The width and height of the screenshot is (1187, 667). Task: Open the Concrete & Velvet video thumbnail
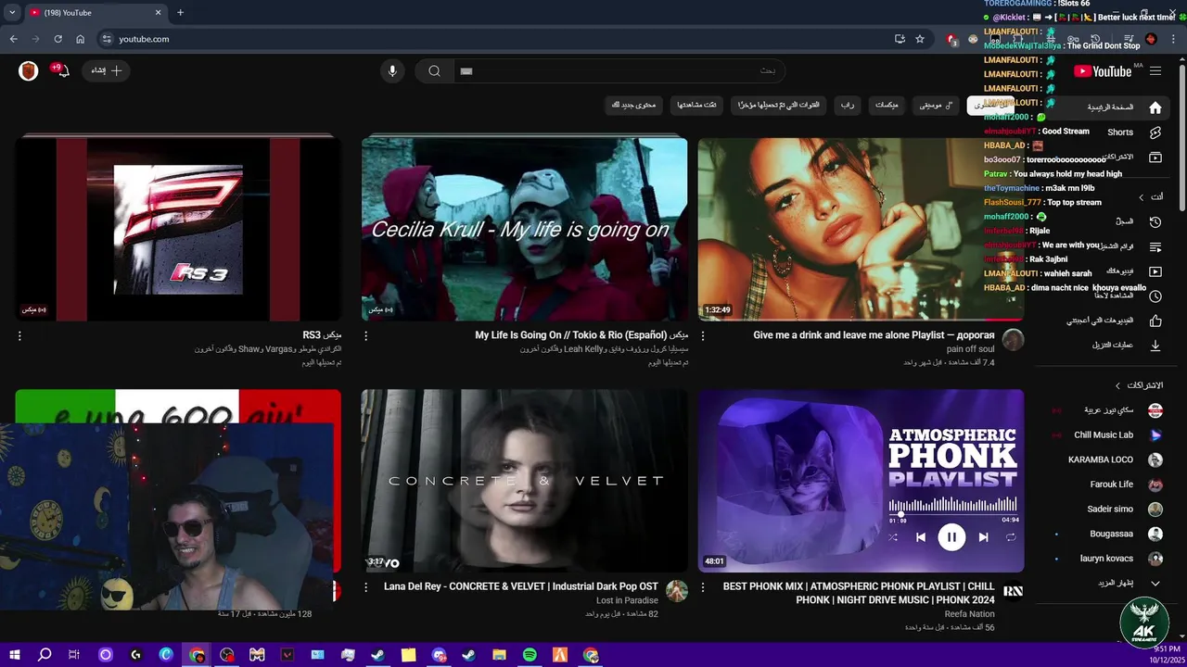524,481
